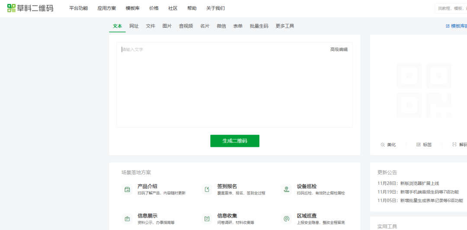Click the 实用工具 heading
Screen dimensions: 467x230
[x=387, y=227]
